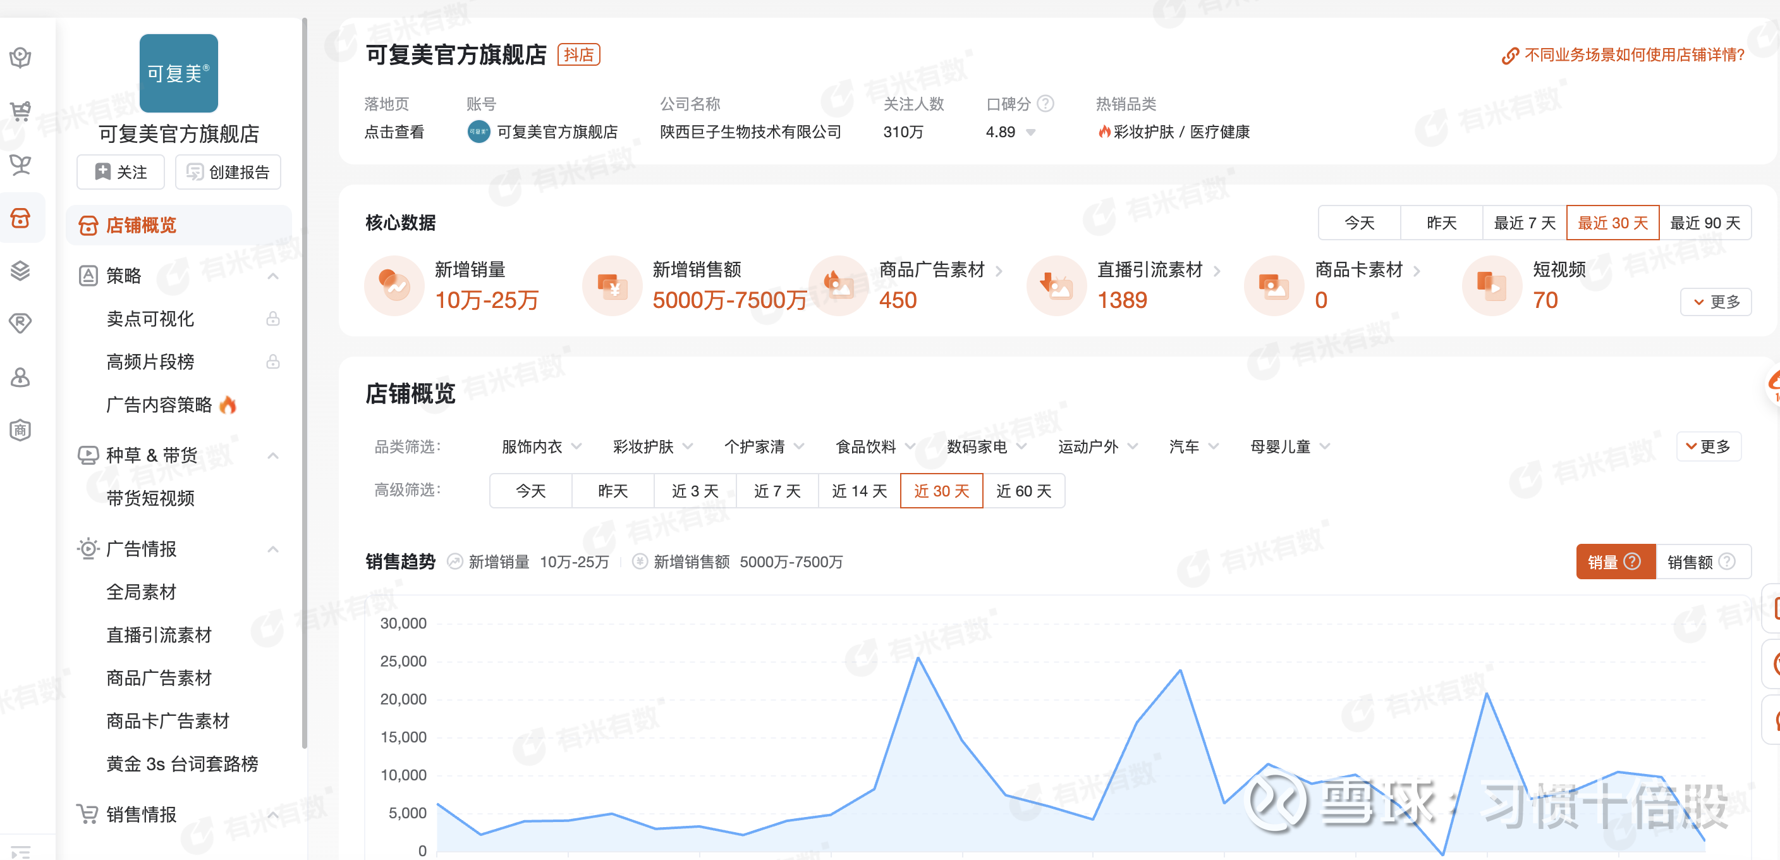The width and height of the screenshot is (1780, 860).
Task: Collapse the 策略 section in sidebar
Action: point(273,276)
